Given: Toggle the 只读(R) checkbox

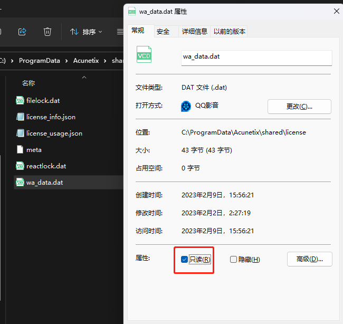Looking at the screenshot, I should pyautogui.click(x=184, y=260).
